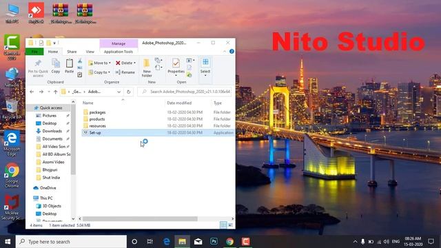Click the Copy path icon in the Clipboard group
This screenshot has width=441, height=248.
80,68
